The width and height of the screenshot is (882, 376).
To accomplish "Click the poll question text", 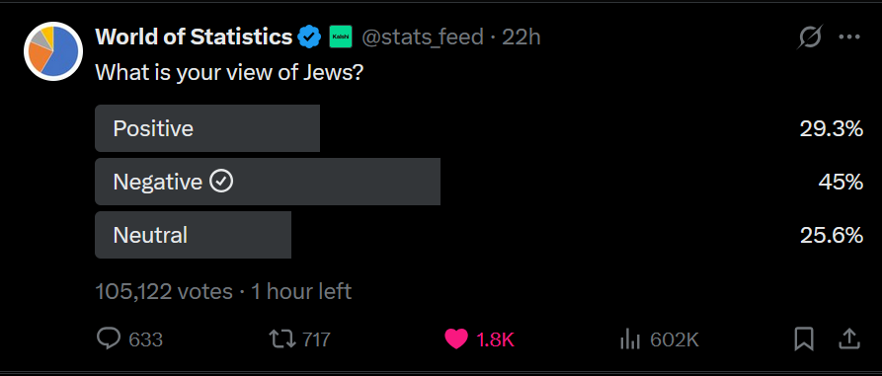I will pos(228,72).
